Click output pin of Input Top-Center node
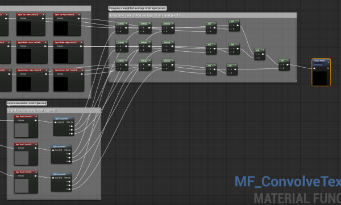This screenshot has width=341, height=205. (43, 19)
